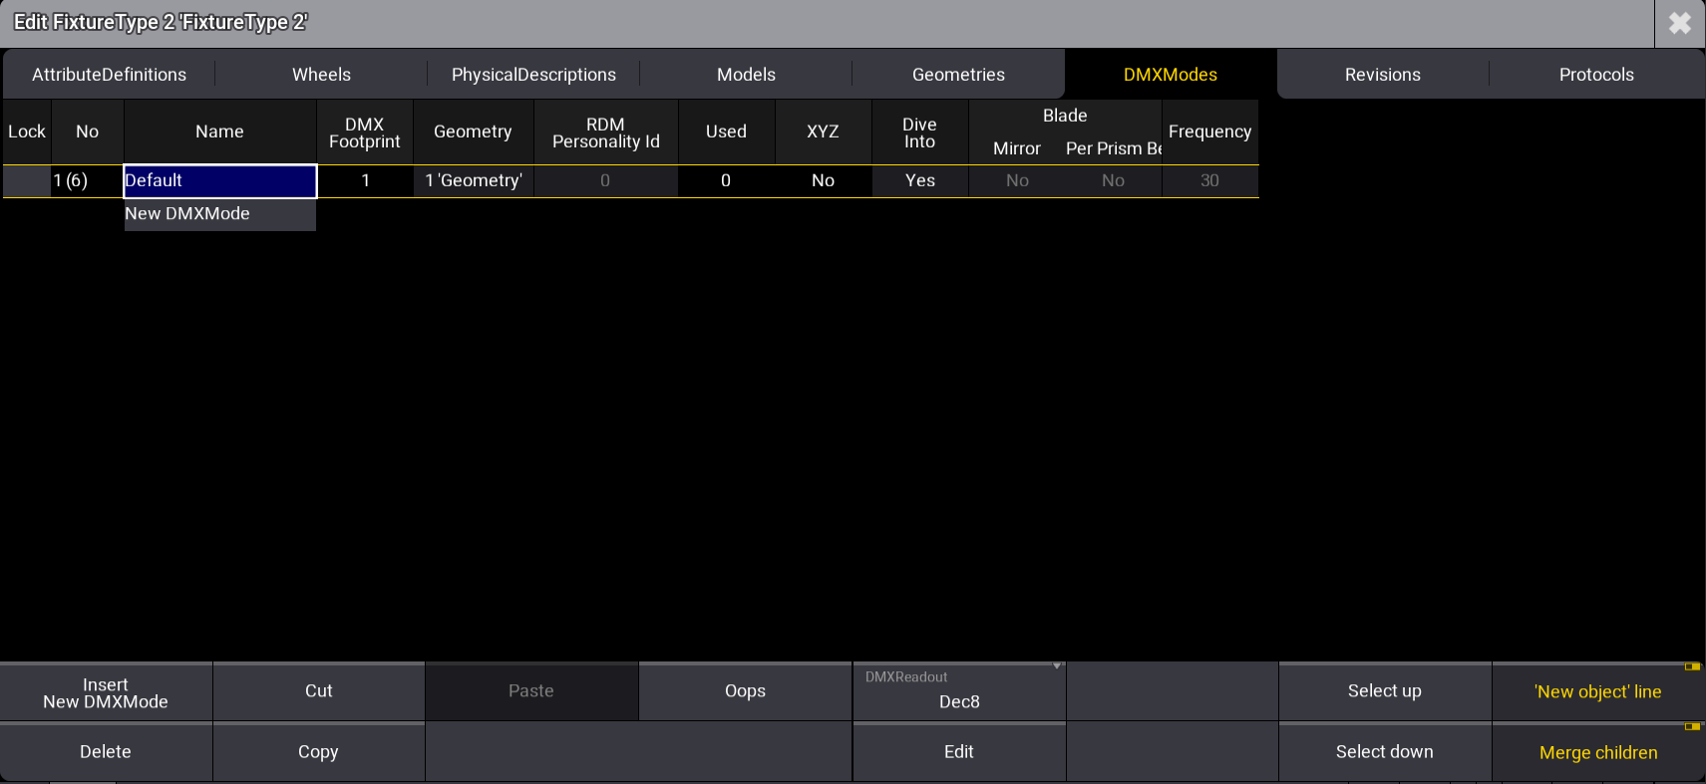Image resolution: width=1706 pixels, height=784 pixels.
Task: Select the Default name field
Action: pyautogui.click(x=219, y=180)
